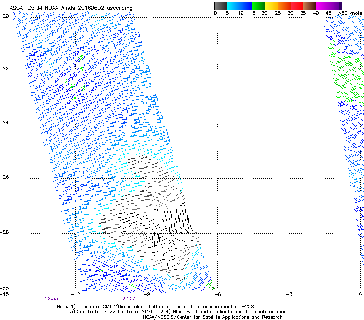Click the latitude label '-28'
Screen dimensions: 364x320
click(x=4, y=232)
